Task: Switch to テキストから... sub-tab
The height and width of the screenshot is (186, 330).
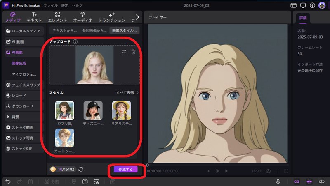Action: pyautogui.click(x=65, y=30)
